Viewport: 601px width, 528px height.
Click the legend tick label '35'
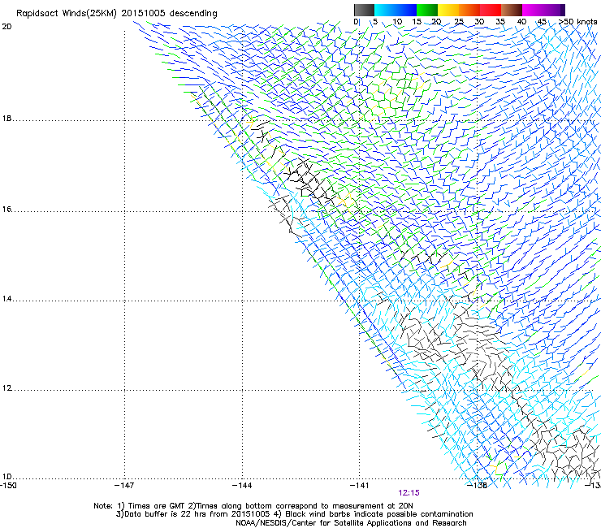500,22
